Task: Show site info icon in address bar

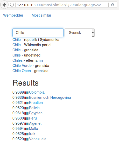Action: click(12, 5)
